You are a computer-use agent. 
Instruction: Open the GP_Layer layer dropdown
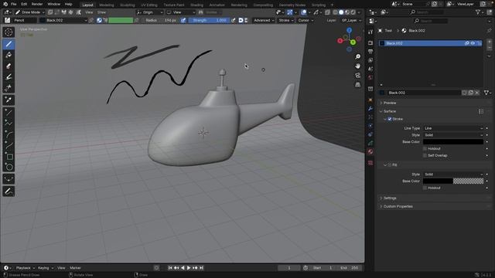[x=350, y=20]
